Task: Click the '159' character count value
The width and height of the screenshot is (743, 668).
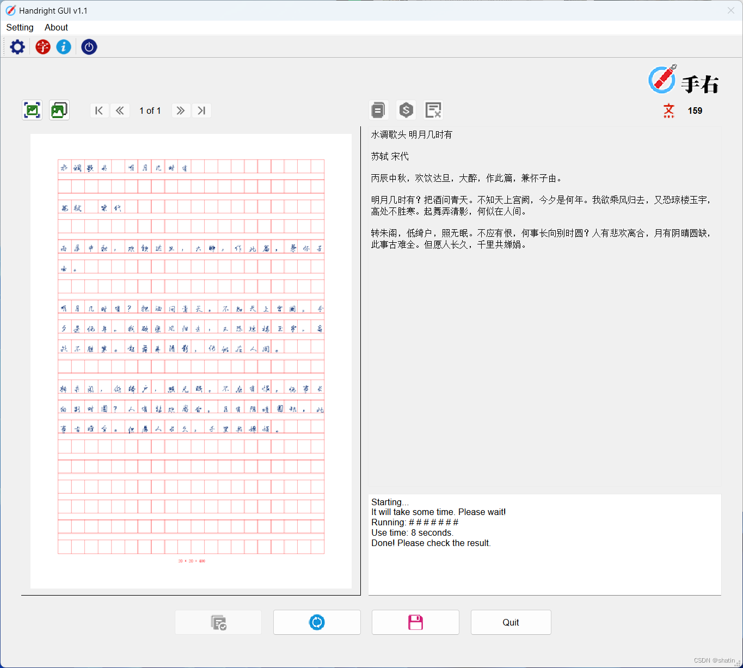Action: tap(695, 111)
